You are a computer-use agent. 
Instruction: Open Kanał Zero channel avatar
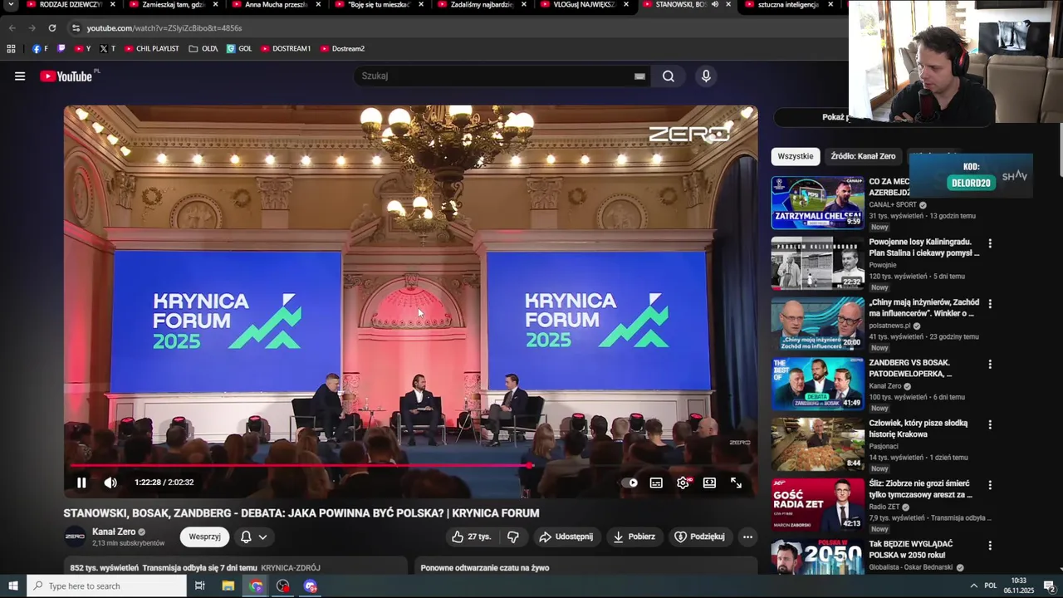click(75, 537)
